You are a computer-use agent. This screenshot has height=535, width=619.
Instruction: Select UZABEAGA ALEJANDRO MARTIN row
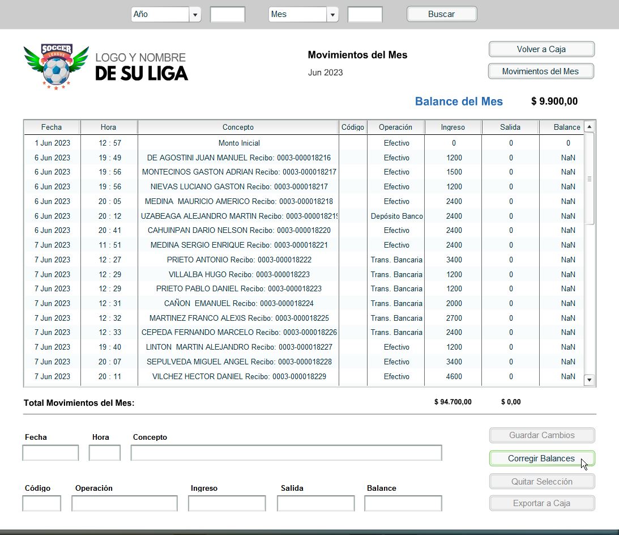304,216
